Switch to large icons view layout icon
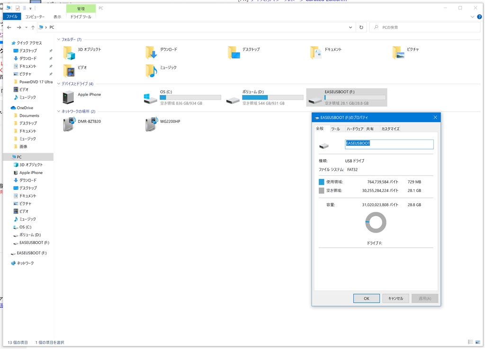This screenshot has height=349, width=485. [478, 342]
